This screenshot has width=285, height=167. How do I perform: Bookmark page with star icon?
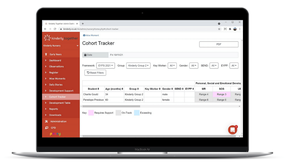219,29
